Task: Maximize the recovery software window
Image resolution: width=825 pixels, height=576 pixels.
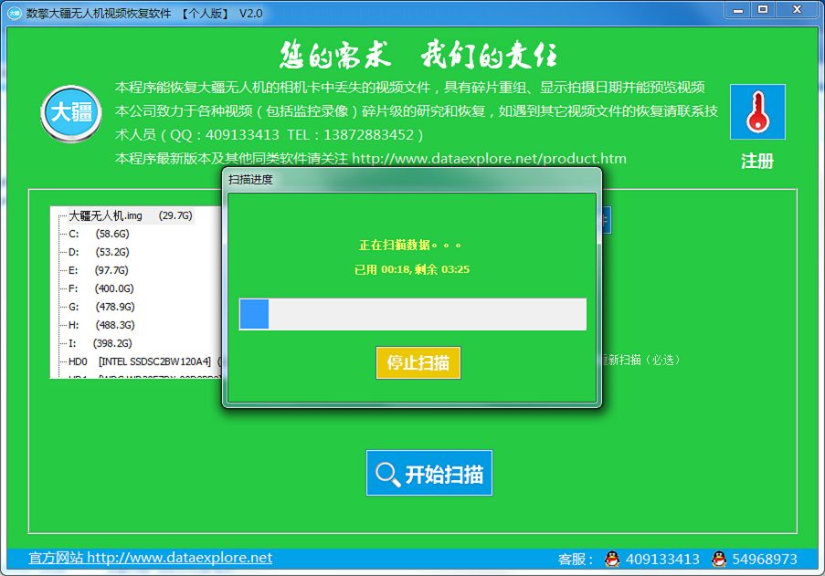Action: tap(763, 10)
